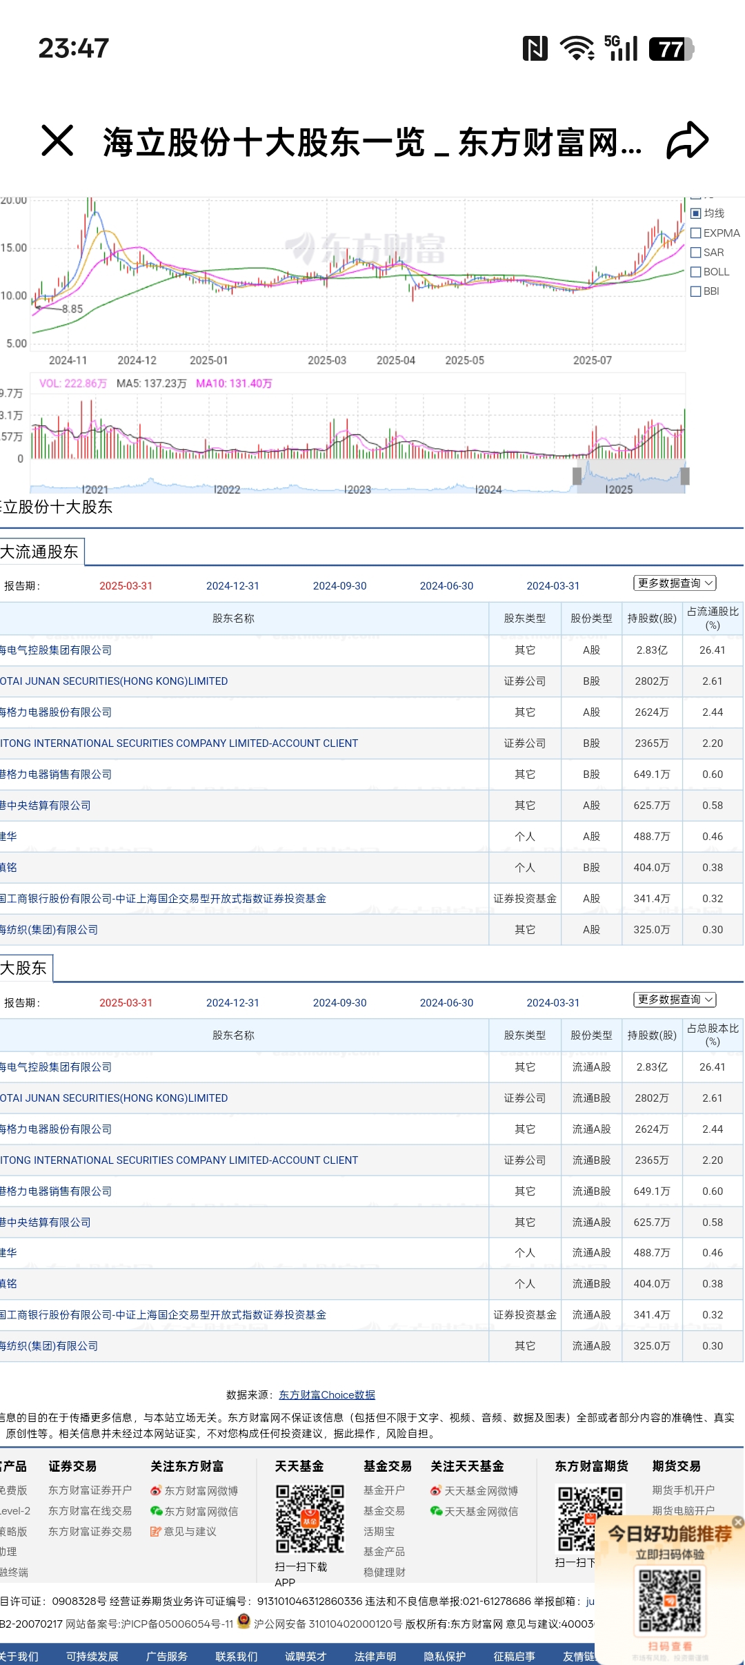Select 2024-12-31 period in 大股东 section
Image resolution: width=745 pixels, height=1665 pixels.
[232, 1002]
